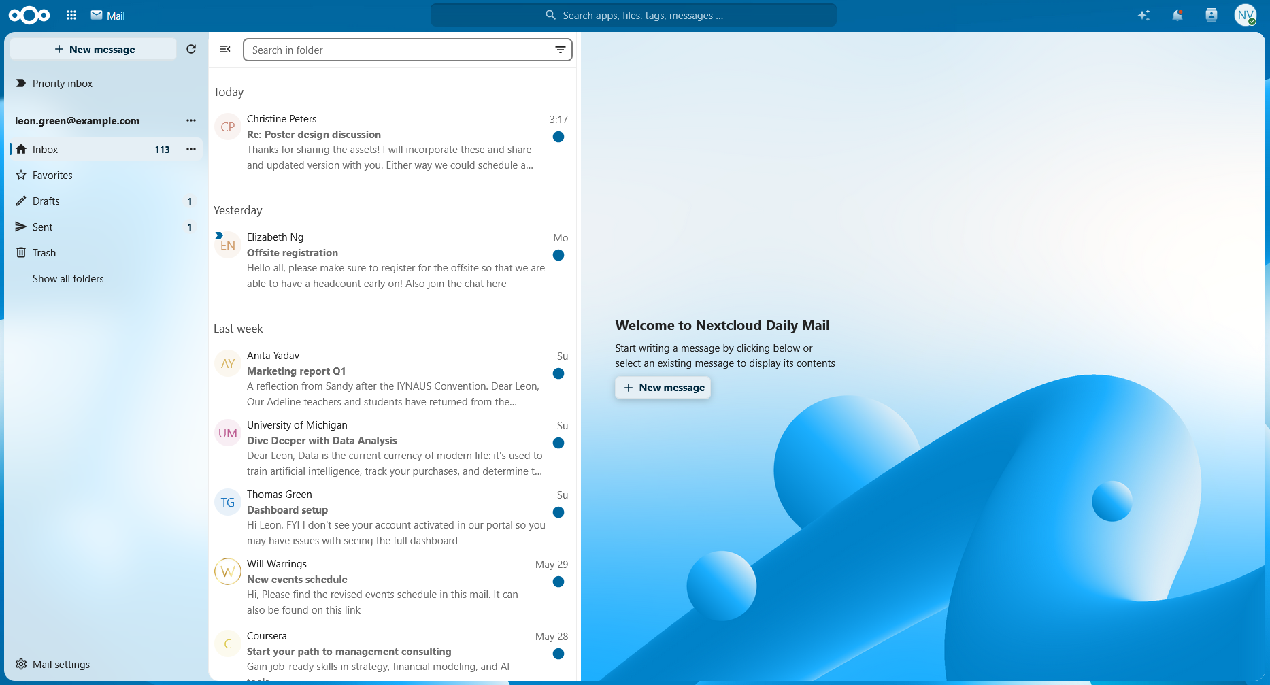Open Mail settings

point(105,664)
